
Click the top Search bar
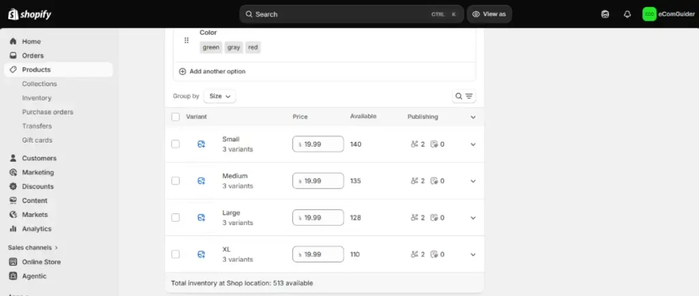(x=352, y=14)
